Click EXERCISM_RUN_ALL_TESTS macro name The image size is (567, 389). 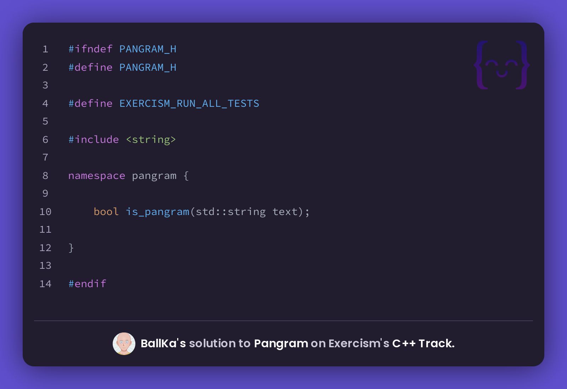click(189, 104)
